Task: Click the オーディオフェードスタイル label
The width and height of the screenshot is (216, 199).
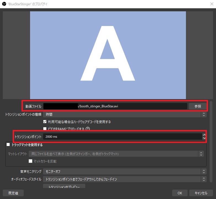Action: tap(26, 179)
